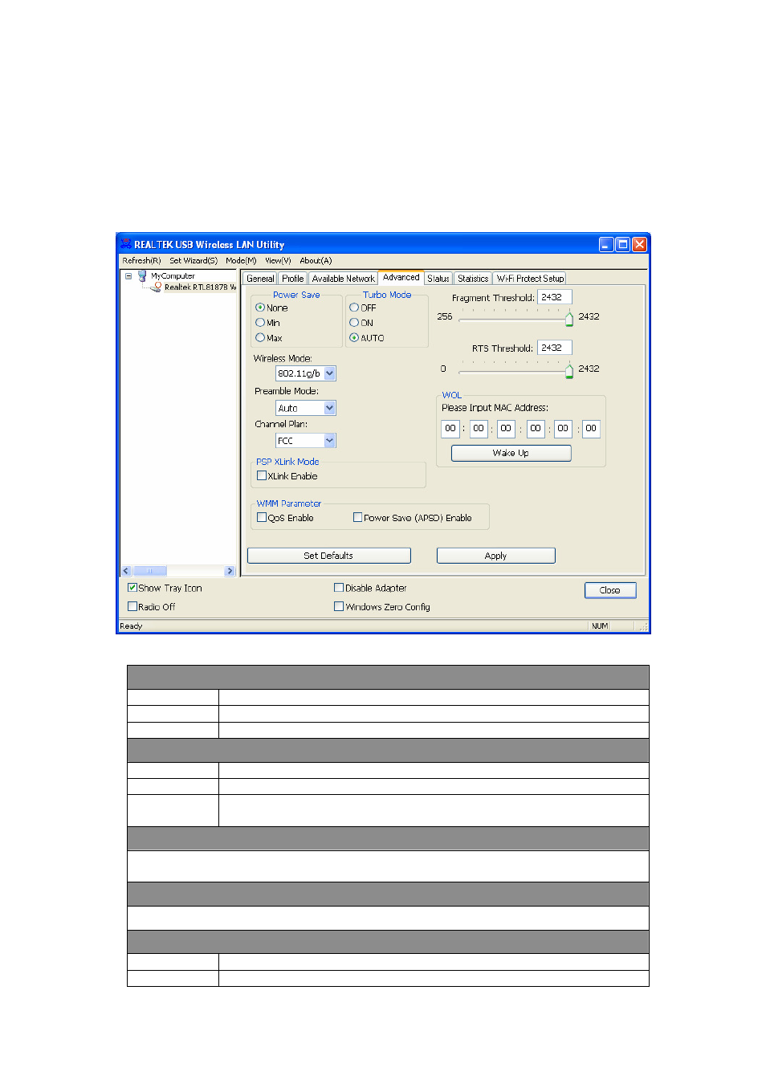Image resolution: width=766 pixels, height=1084 pixels.
Task: Enable the XLink Enable checkbox
Action: [x=262, y=476]
